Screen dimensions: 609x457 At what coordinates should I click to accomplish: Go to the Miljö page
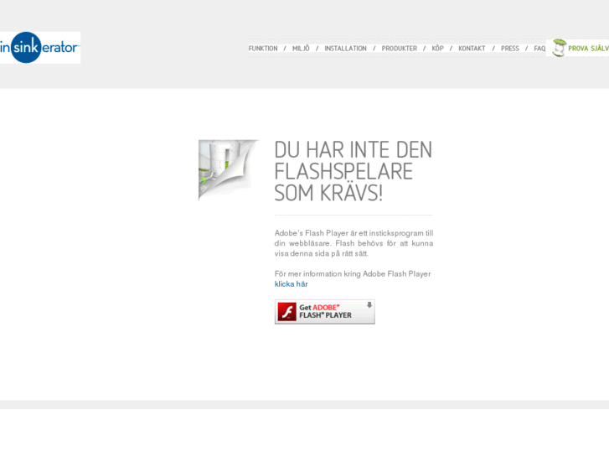301,49
